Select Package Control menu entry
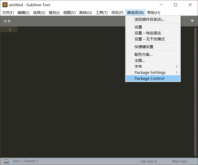This screenshot has width=198, height=165. [x=153, y=79]
